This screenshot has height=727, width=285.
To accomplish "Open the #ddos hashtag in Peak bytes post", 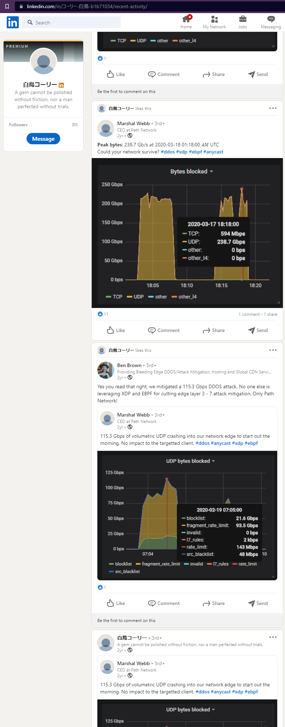I will point(167,152).
